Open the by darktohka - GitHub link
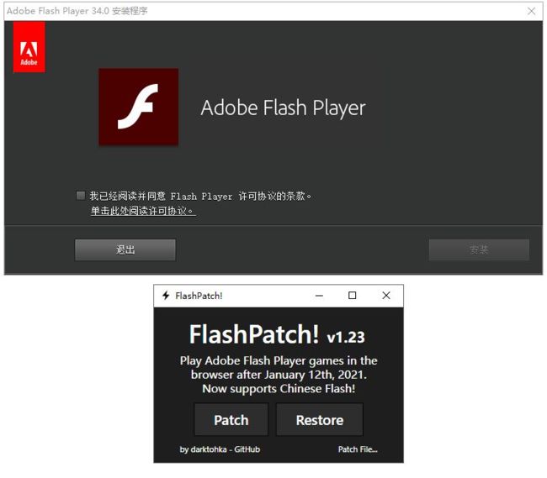 pyautogui.click(x=220, y=449)
